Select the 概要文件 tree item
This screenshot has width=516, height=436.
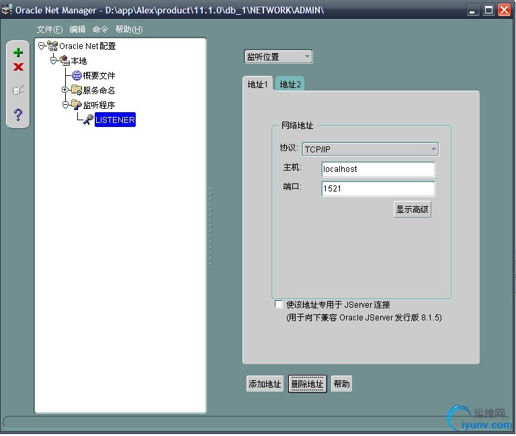[x=99, y=75]
